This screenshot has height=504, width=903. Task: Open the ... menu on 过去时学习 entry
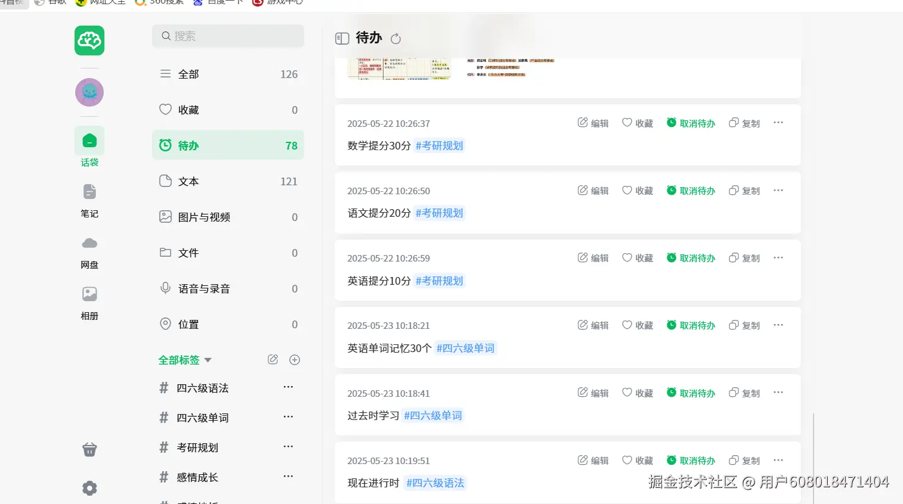(778, 392)
